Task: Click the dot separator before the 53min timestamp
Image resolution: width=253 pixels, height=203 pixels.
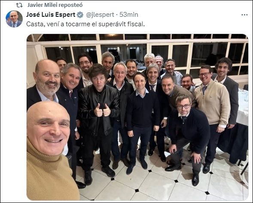Action: tap(117, 15)
